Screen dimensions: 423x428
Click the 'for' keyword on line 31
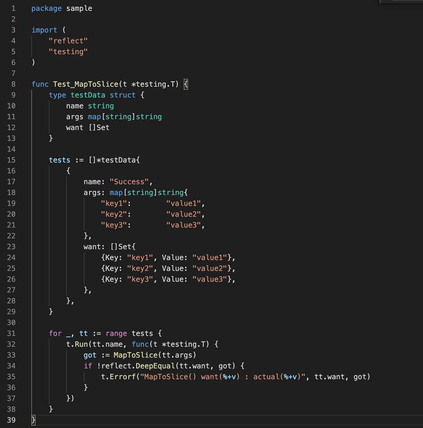55,333
